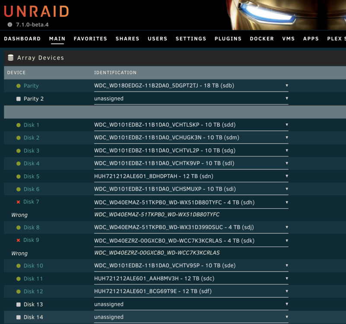Click the UNRAID logo

pos(36,11)
